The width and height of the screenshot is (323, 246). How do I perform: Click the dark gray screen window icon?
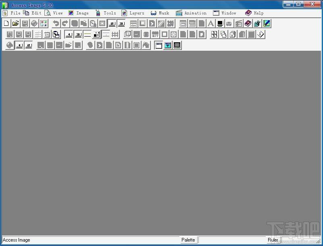177,45
